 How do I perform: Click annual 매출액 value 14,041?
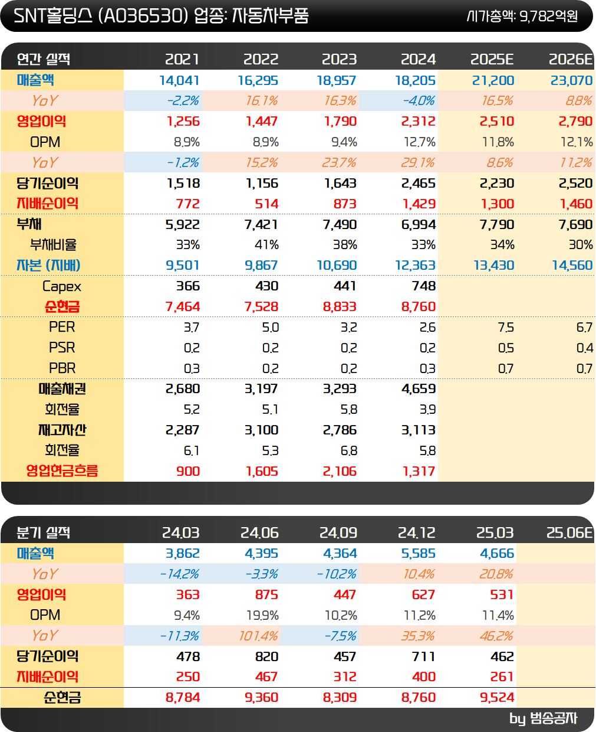180,80
